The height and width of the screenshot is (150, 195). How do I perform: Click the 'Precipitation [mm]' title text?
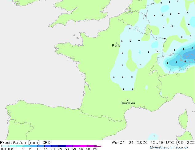coord(20,143)
